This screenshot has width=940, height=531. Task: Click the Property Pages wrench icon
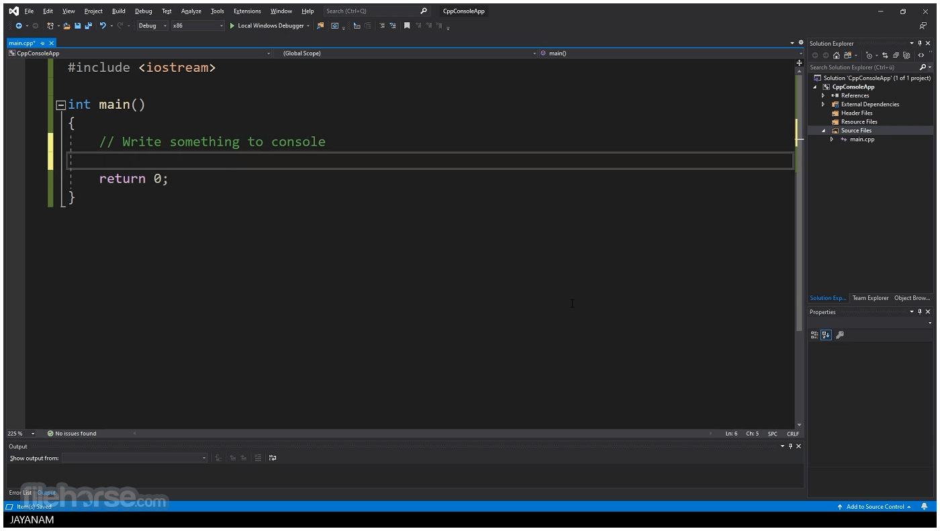839,335
